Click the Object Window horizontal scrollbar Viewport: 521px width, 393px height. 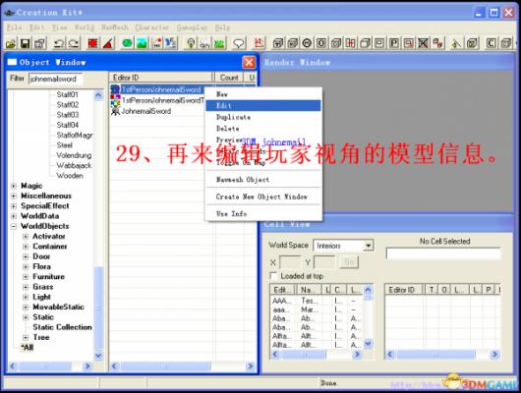(182, 366)
